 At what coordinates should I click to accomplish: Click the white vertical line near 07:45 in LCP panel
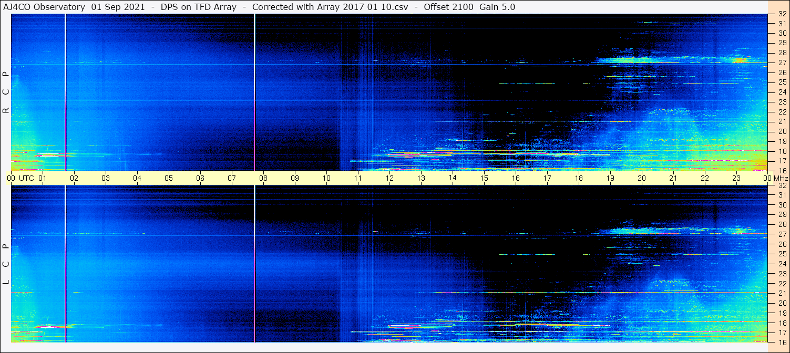pos(254,263)
